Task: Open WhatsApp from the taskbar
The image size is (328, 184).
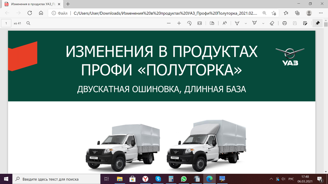Action: [x=184, y=179]
